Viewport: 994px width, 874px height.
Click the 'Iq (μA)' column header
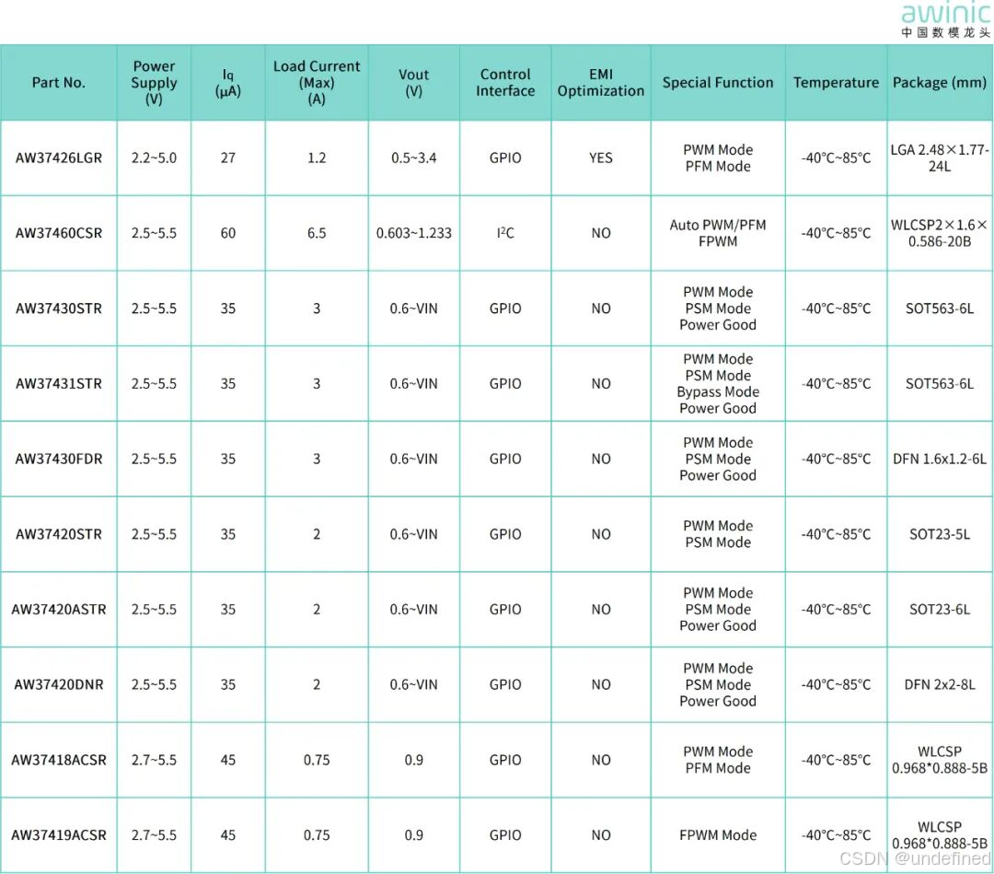[x=228, y=83]
